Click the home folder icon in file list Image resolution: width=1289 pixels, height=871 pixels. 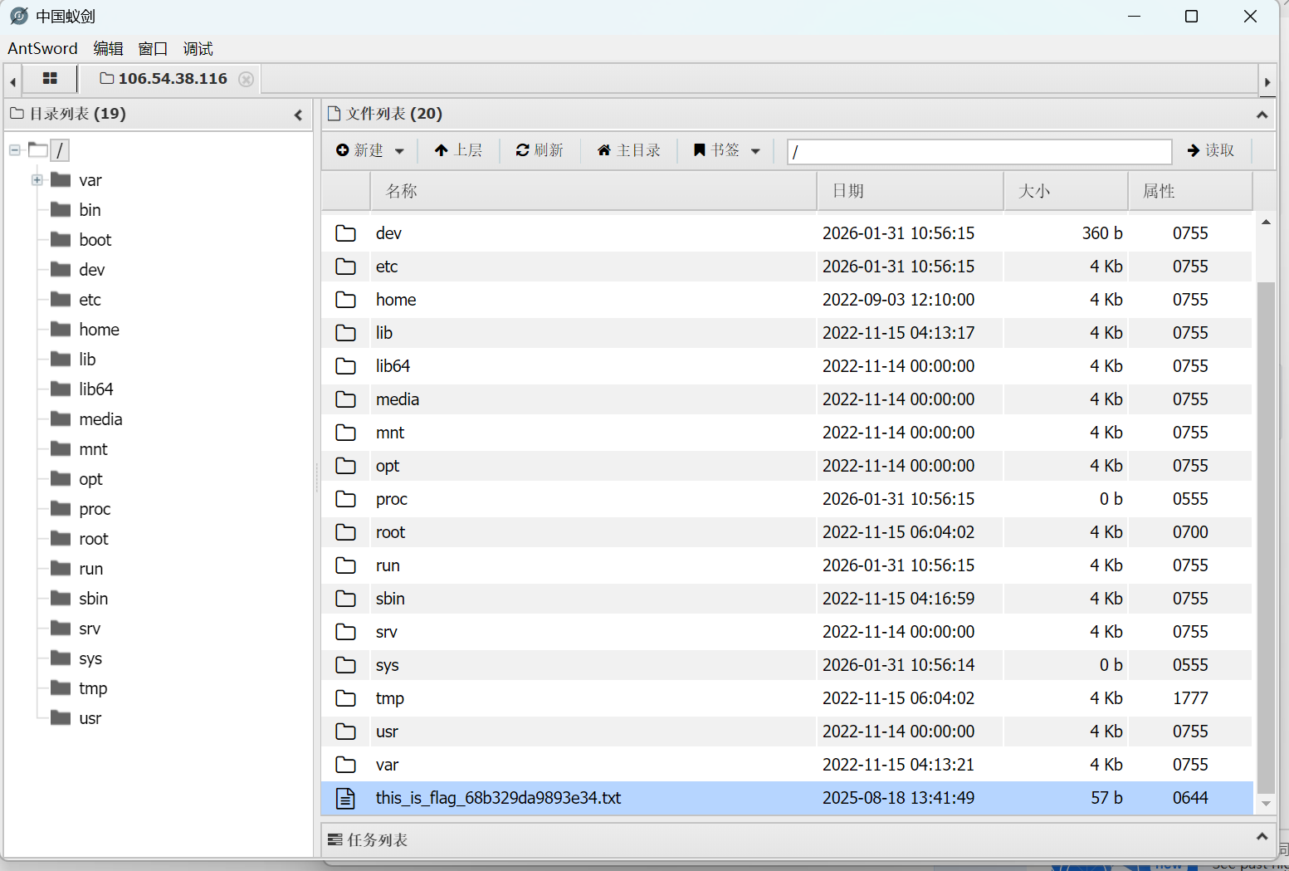pos(345,300)
